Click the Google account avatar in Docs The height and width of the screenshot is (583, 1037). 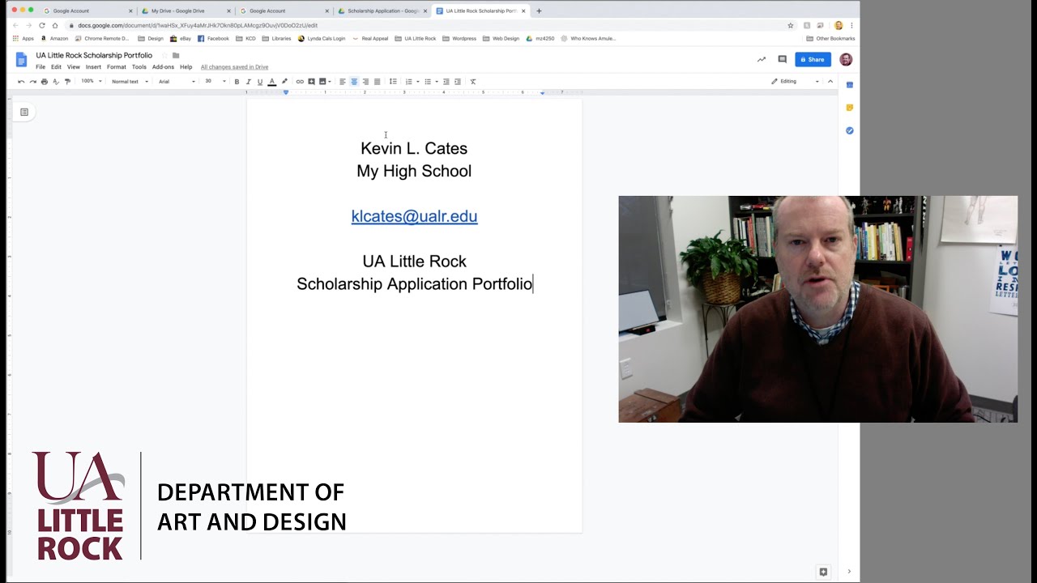846,59
